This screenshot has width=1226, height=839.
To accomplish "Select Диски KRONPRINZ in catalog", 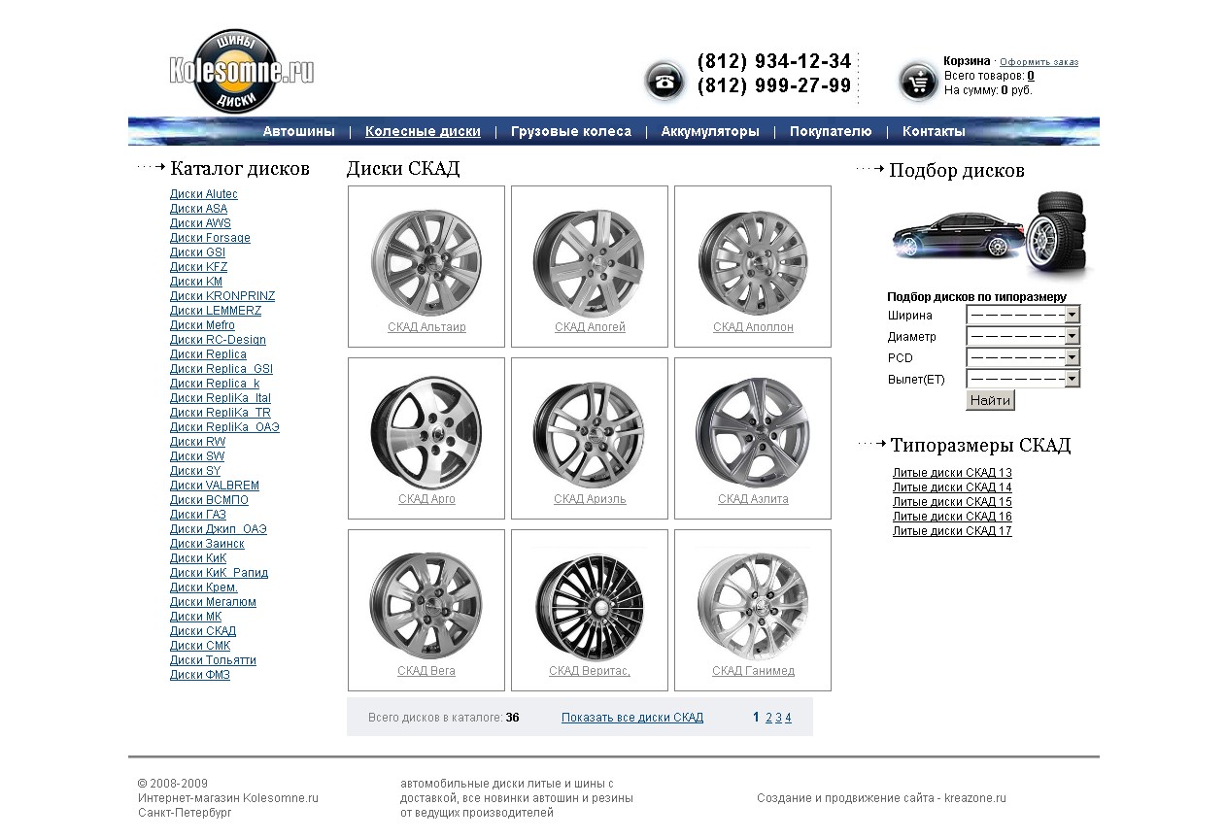I will click(x=222, y=296).
